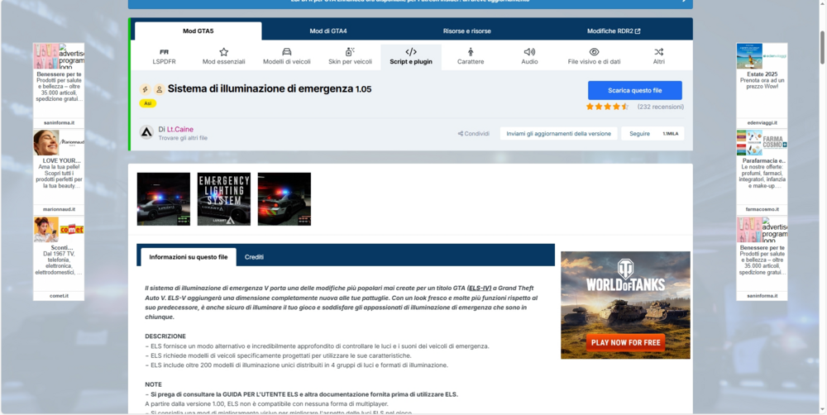Click Lt.Caine's author avatar logo
Viewport: 827px width, 415px height.
146,132
